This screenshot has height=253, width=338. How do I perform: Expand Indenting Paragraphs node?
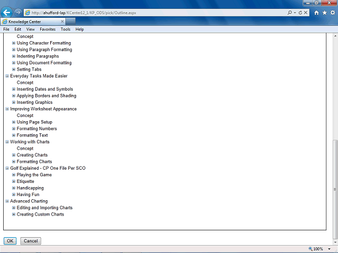(x=14, y=56)
